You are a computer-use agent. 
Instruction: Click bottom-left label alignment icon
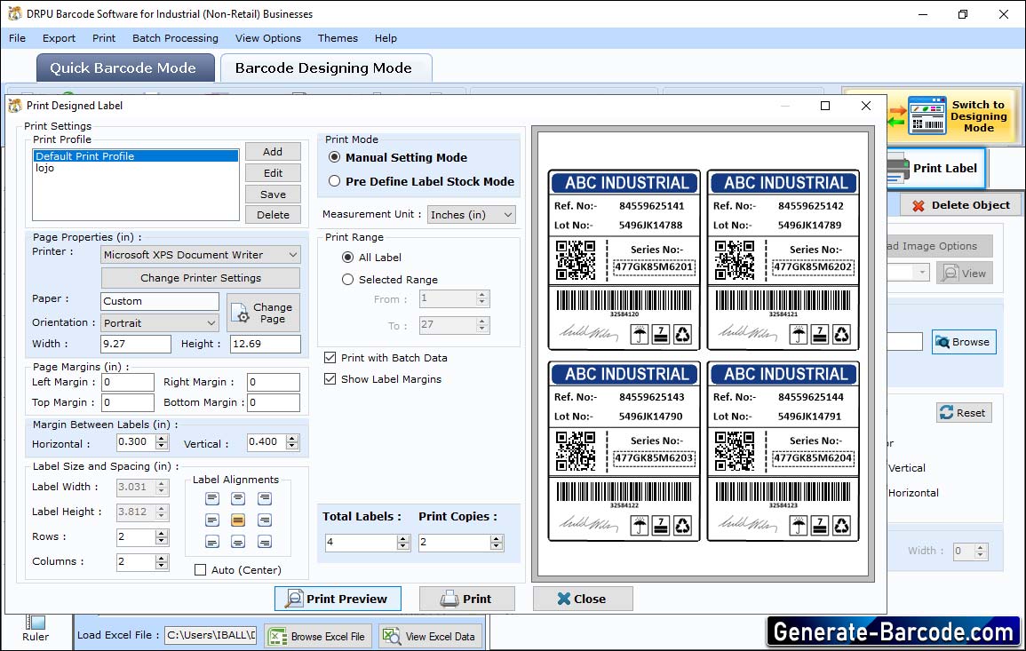[212, 542]
